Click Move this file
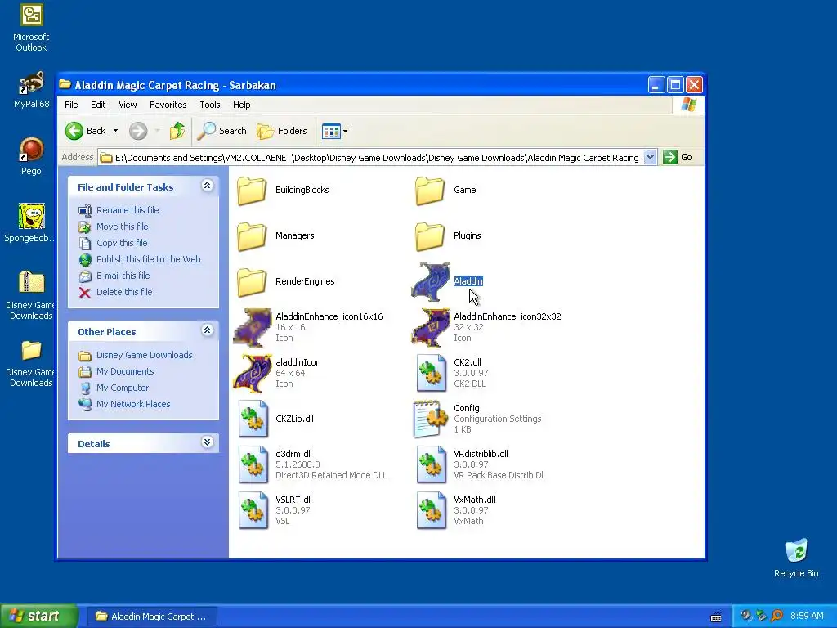Viewport: 837px width, 628px height. [x=123, y=227]
